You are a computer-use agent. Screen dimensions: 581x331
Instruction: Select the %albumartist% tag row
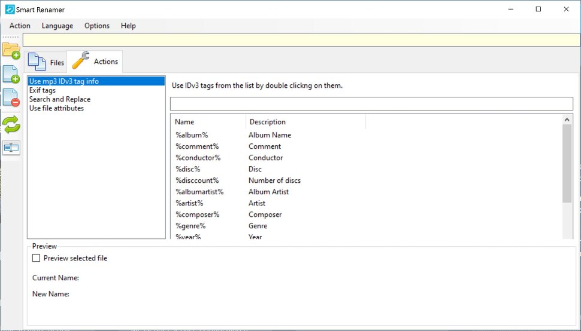366,192
